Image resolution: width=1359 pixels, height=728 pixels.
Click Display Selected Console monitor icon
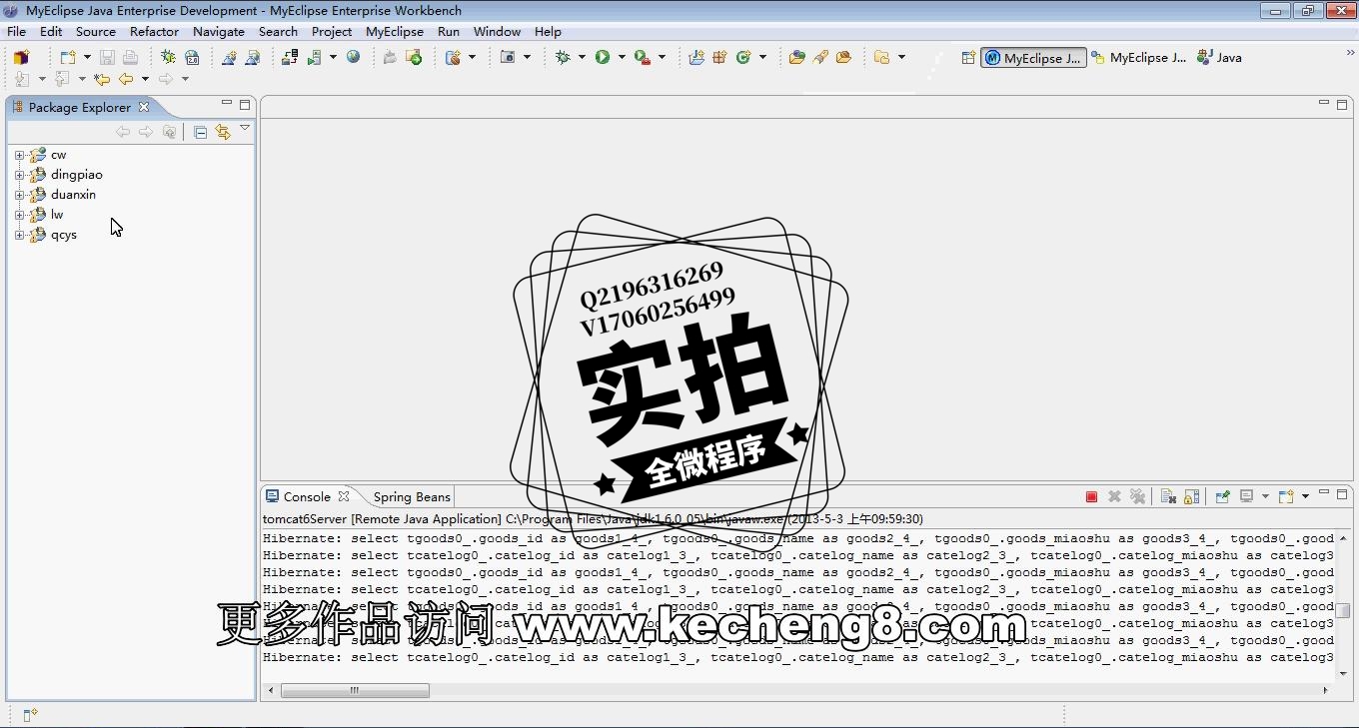[x=1247, y=496]
